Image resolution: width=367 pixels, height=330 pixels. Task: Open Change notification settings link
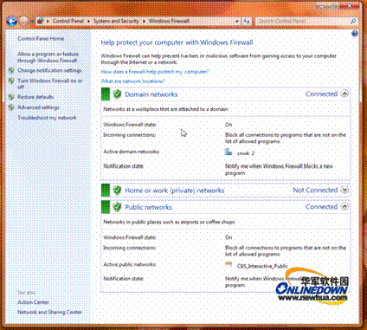(49, 70)
